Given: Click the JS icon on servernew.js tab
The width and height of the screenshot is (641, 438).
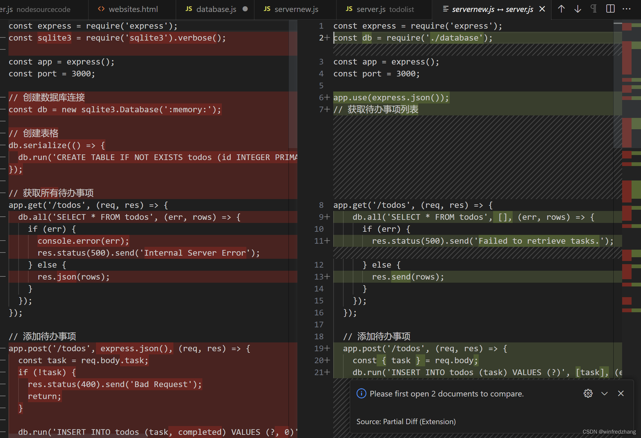Looking at the screenshot, I should 267,9.
